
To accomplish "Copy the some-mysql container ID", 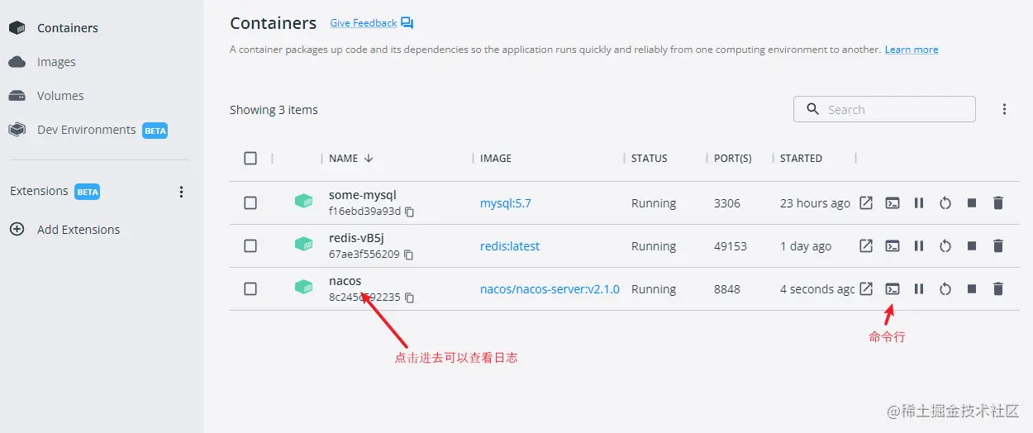I will [409, 212].
